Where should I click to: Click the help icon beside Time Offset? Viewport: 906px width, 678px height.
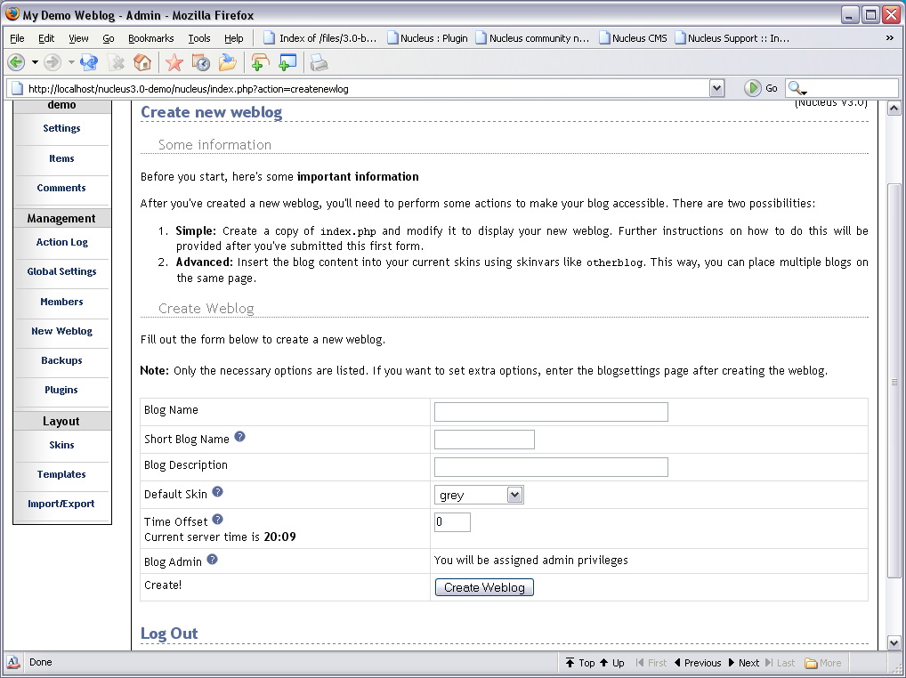click(217, 520)
